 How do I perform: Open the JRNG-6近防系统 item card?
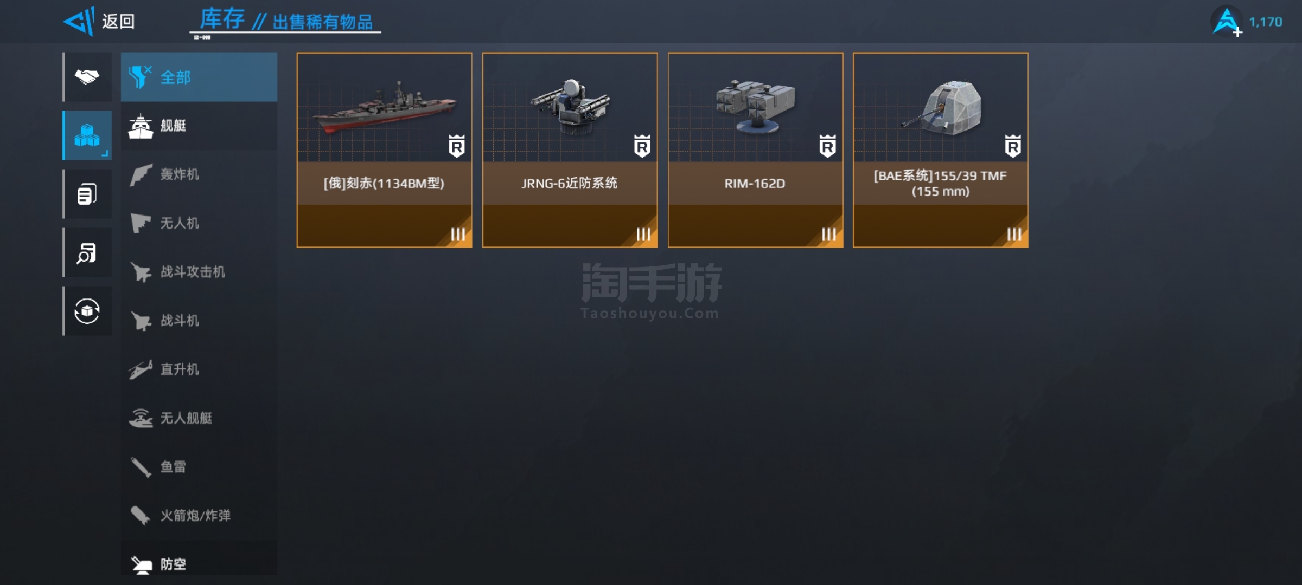(570, 150)
